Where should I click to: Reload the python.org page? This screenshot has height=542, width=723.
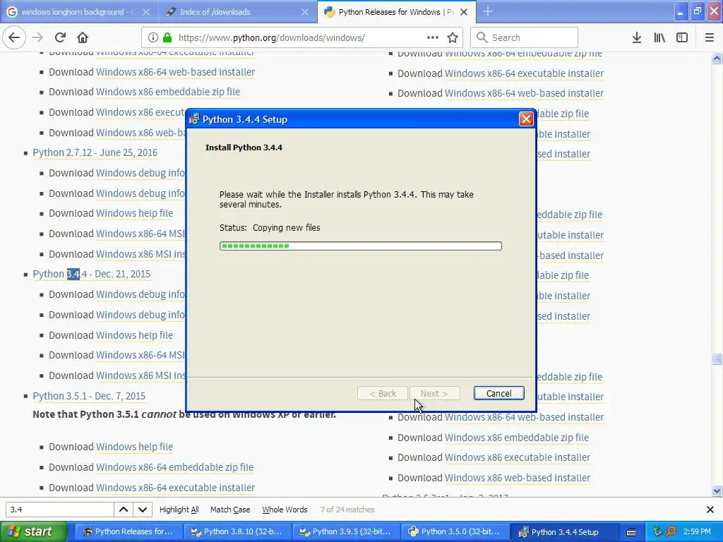pyautogui.click(x=60, y=37)
